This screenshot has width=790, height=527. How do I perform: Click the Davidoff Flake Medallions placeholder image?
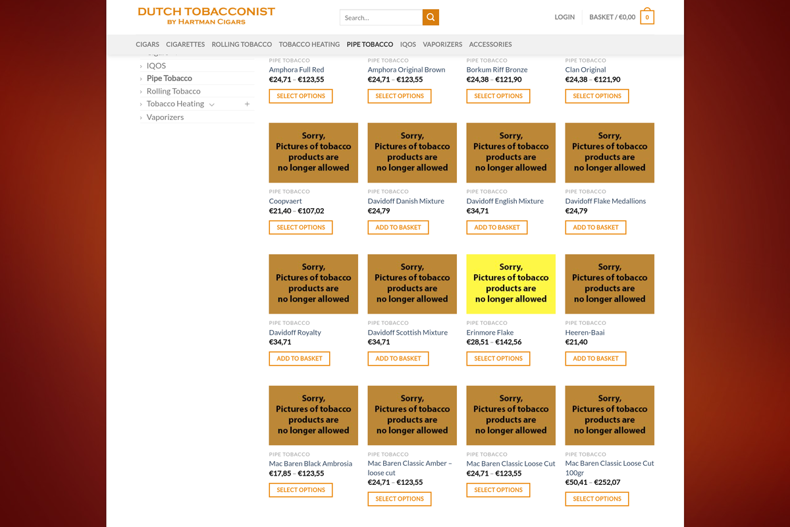610,153
